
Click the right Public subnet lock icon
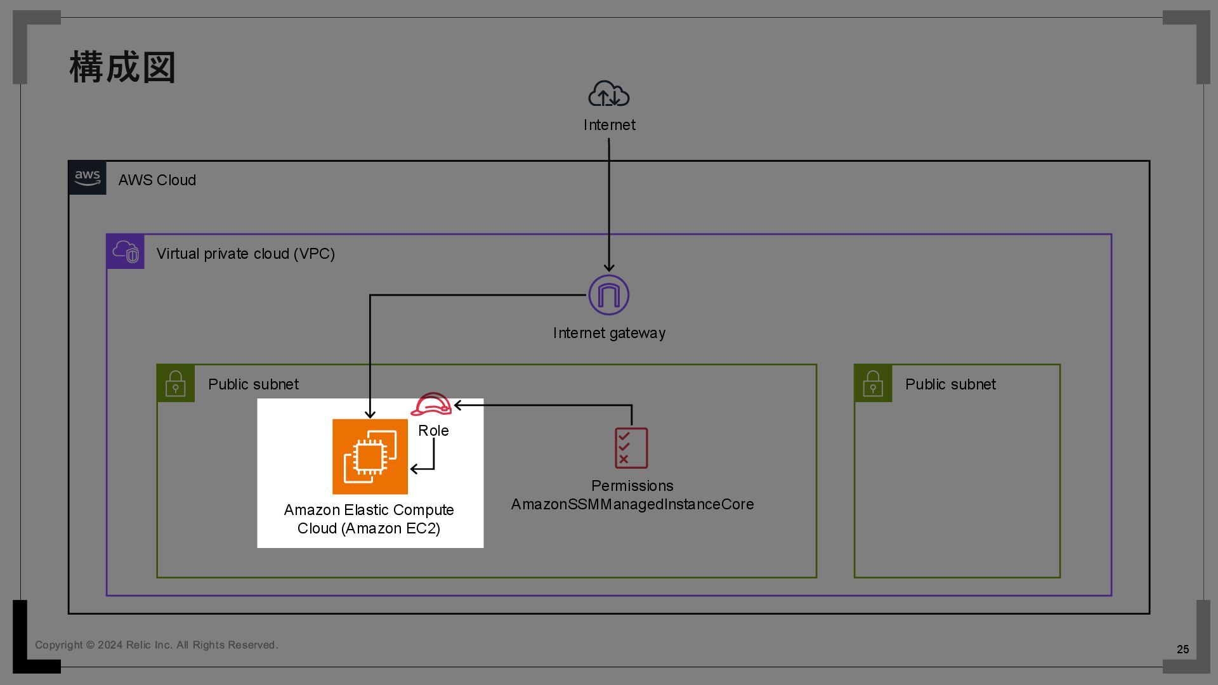[x=873, y=384]
